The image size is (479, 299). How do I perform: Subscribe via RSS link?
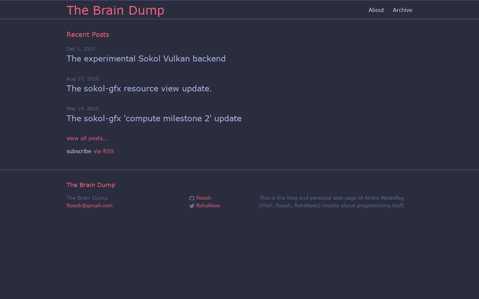tap(104, 151)
